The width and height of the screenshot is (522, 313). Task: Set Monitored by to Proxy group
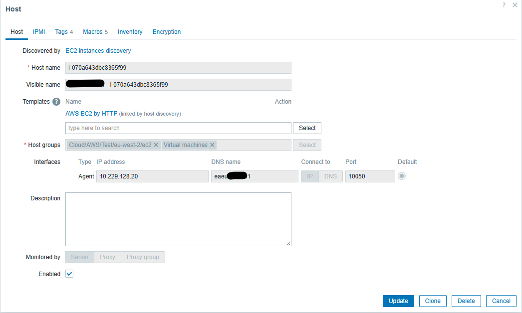(x=143, y=257)
